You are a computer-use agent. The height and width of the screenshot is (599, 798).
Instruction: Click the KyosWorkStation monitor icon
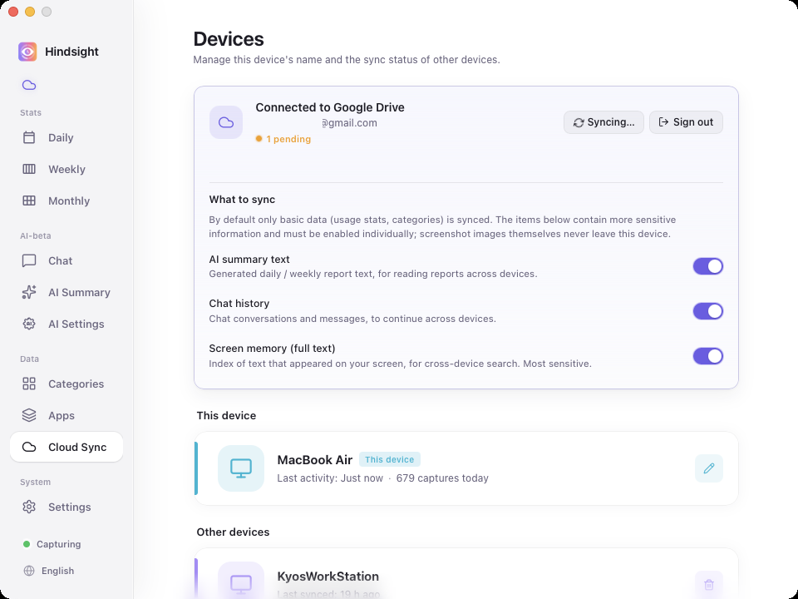tap(241, 583)
